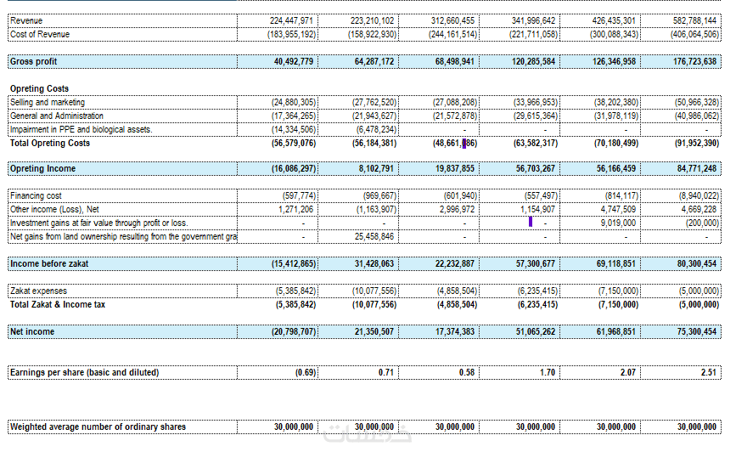Click earnings per share value (0.69)
736x452 pixels.
coord(306,373)
